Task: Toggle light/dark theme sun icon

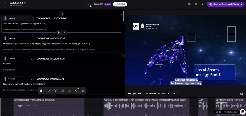Action: [203, 4]
